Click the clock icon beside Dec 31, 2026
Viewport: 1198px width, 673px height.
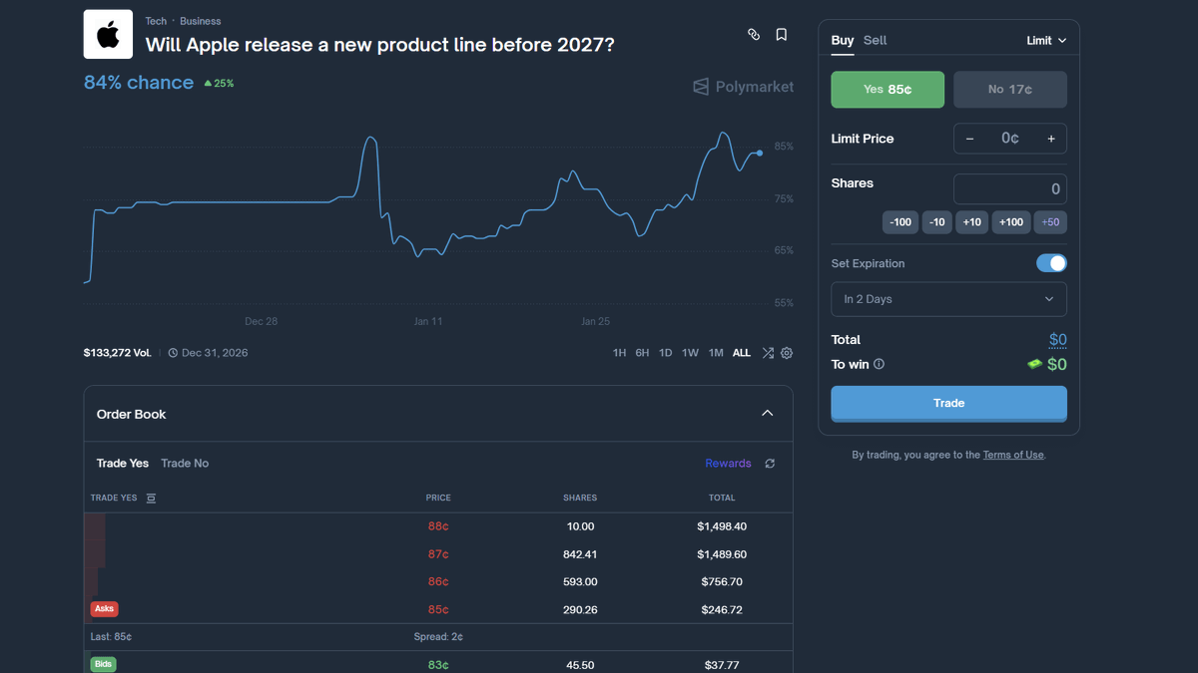tap(173, 353)
